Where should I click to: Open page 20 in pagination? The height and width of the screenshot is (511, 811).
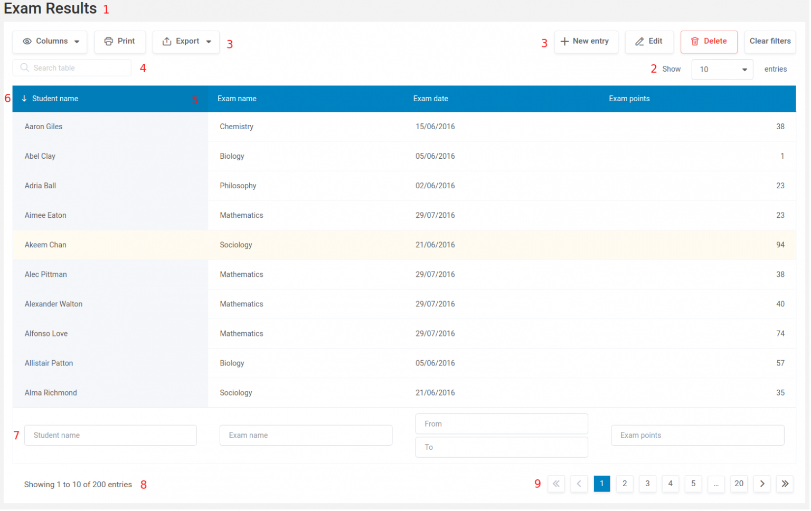click(x=739, y=484)
